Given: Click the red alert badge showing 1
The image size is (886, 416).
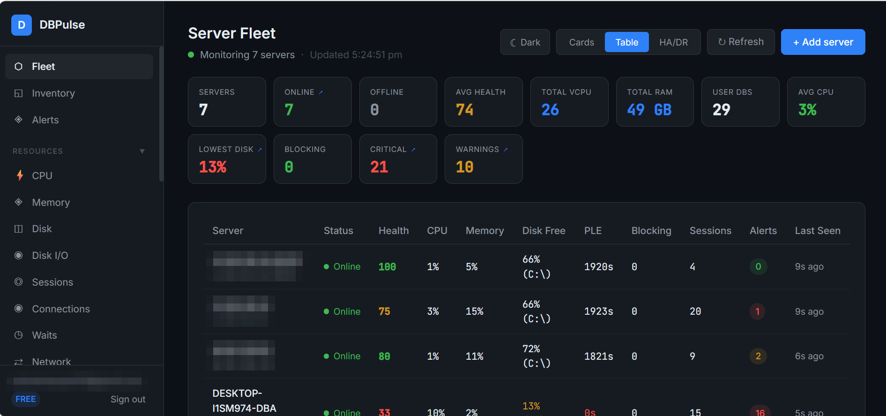Looking at the screenshot, I should 758,311.
